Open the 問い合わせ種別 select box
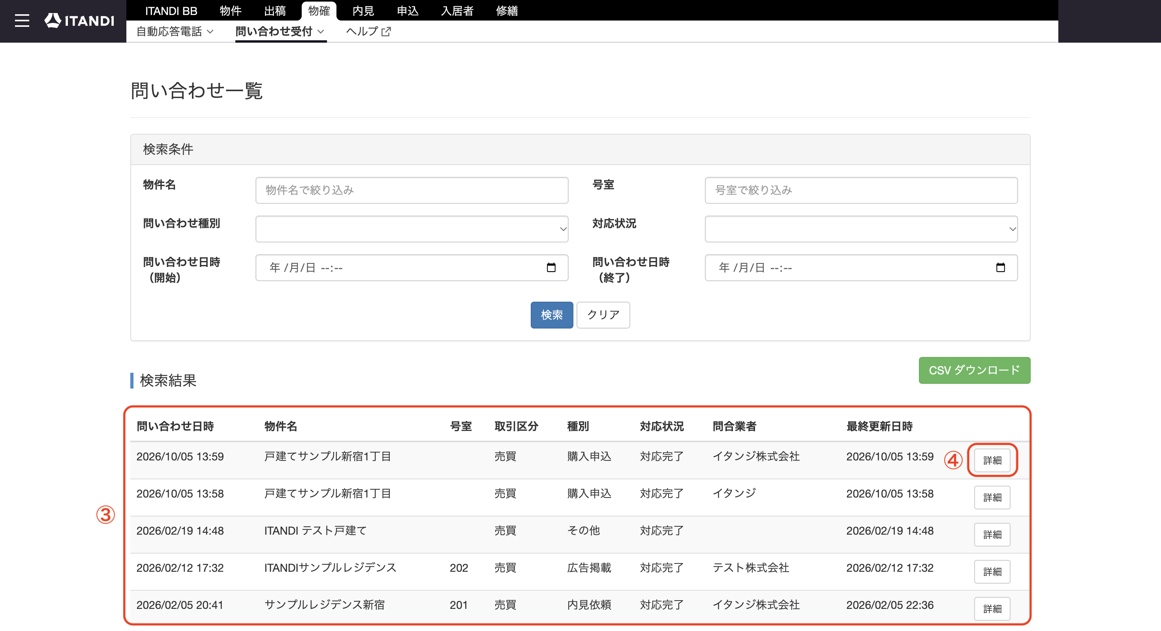The height and width of the screenshot is (631, 1161). click(411, 229)
